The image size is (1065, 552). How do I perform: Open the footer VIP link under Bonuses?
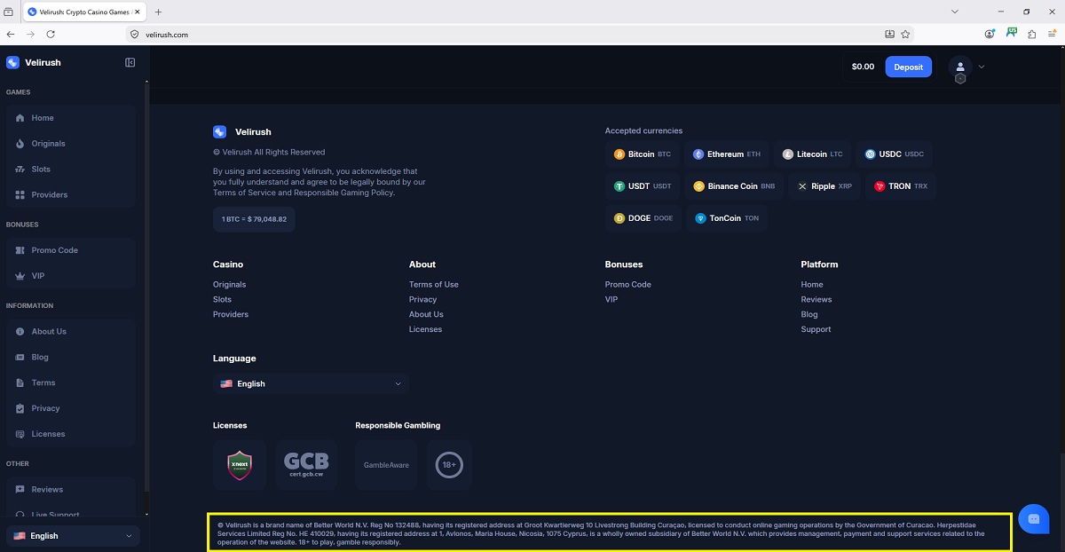tap(611, 300)
